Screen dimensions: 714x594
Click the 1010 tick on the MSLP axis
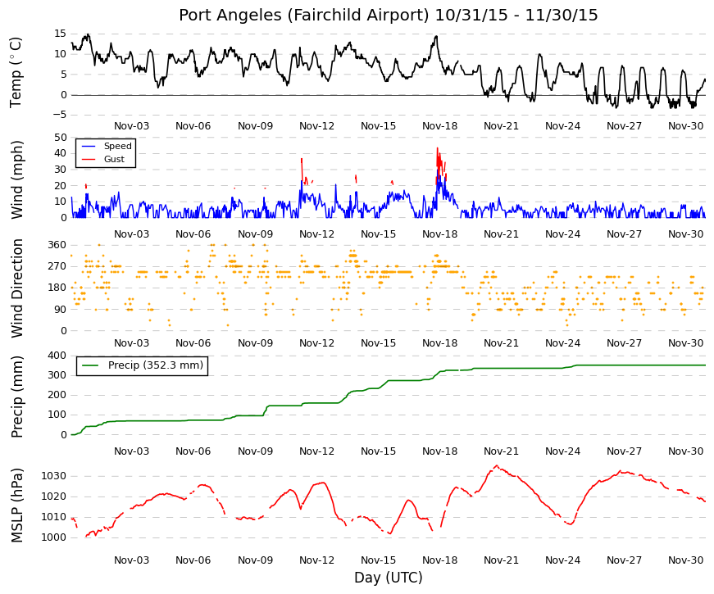[x=54, y=517]
